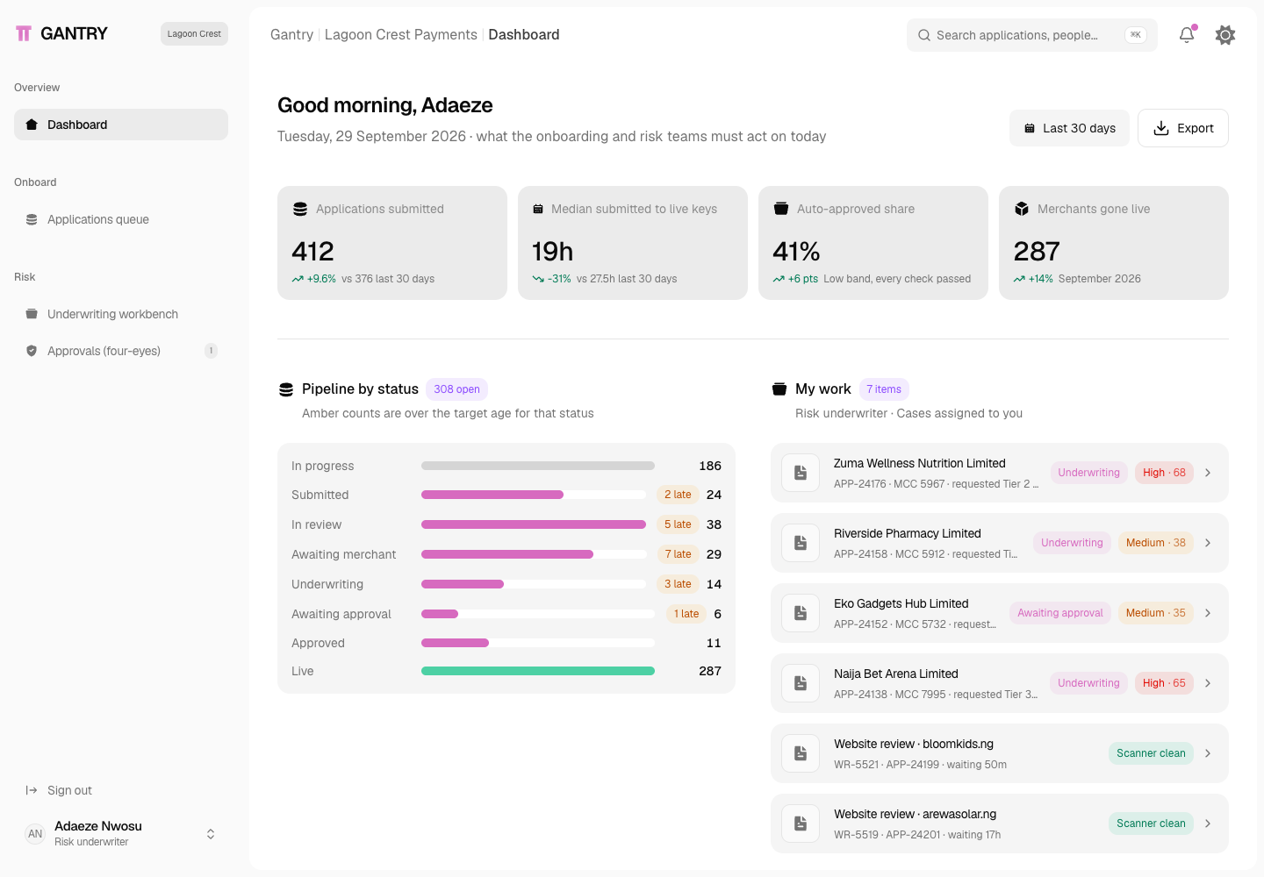Click the 308 open badge
The image size is (1264, 877).
tap(456, 389)
